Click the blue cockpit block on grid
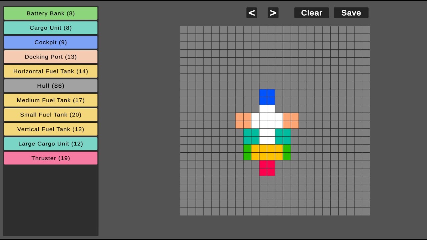This screenshot has height=240, width=427. pos(267,97)
